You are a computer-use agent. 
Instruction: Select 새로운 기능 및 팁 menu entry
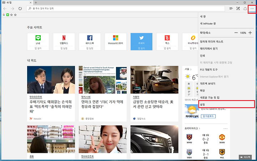pyautogui.click(x=227, y=98)
